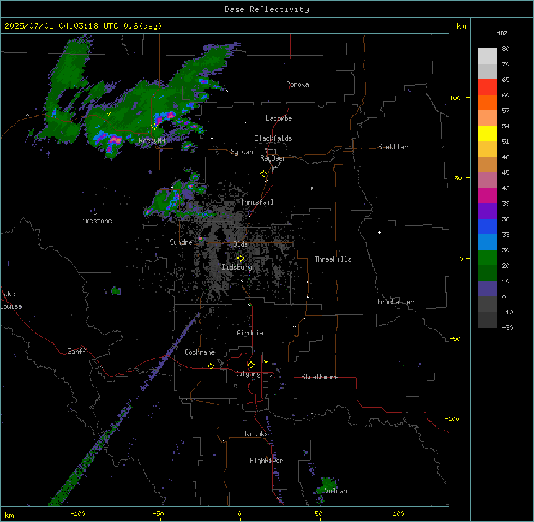
Task: Click the Lake Louise label
Action: click(11, 300)
